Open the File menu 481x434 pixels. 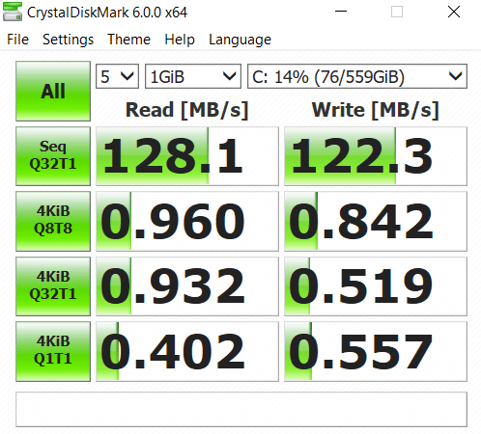coord(18,40)
